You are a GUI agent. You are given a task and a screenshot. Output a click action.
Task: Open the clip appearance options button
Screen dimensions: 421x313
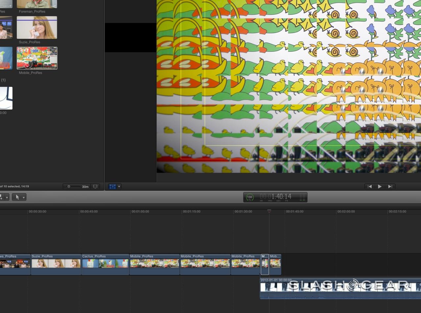pyautogui.click(x=95, y=186)
